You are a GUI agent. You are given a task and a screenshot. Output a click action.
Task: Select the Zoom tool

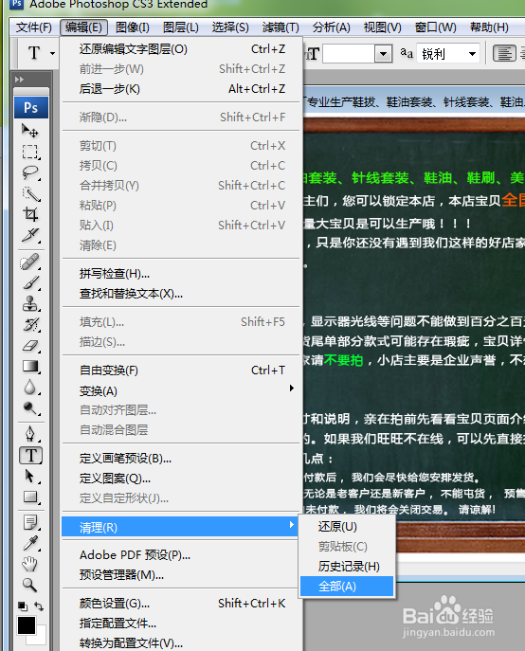pos(30,585)
